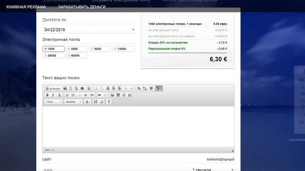Click the total price 6,30 €

pos(218,59)
